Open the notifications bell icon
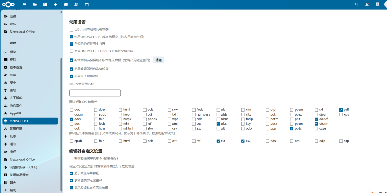The image size is (387, 193). (367, 4)
